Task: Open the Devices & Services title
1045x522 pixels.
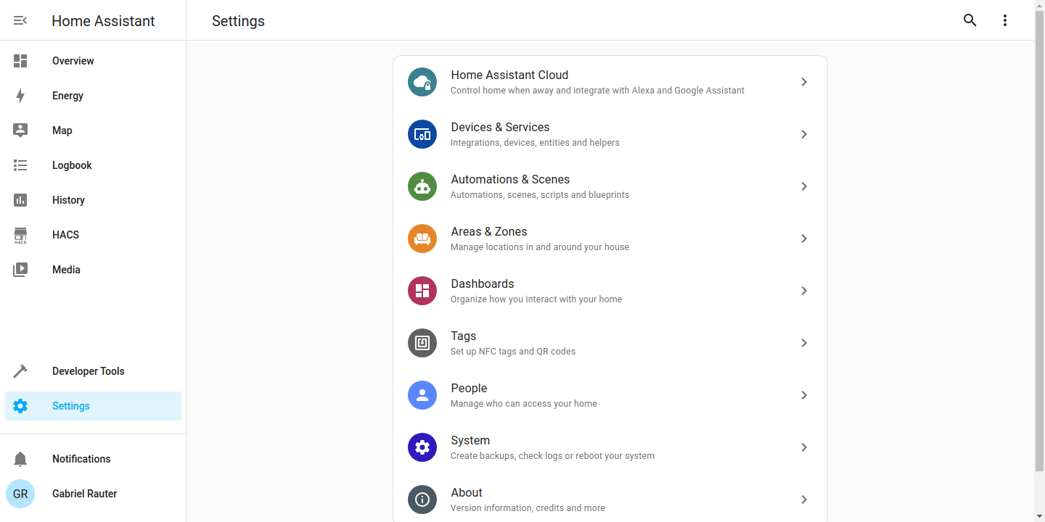Action: coord(500,127)
